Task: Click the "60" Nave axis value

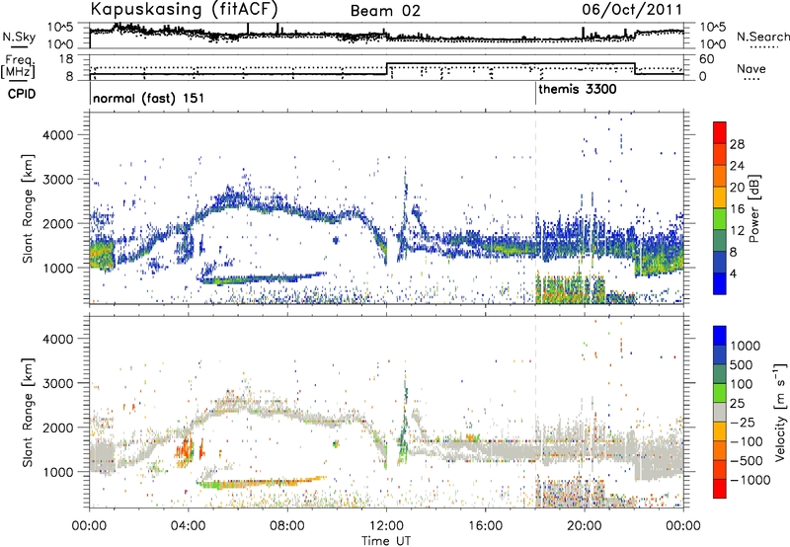Action: 707,59
